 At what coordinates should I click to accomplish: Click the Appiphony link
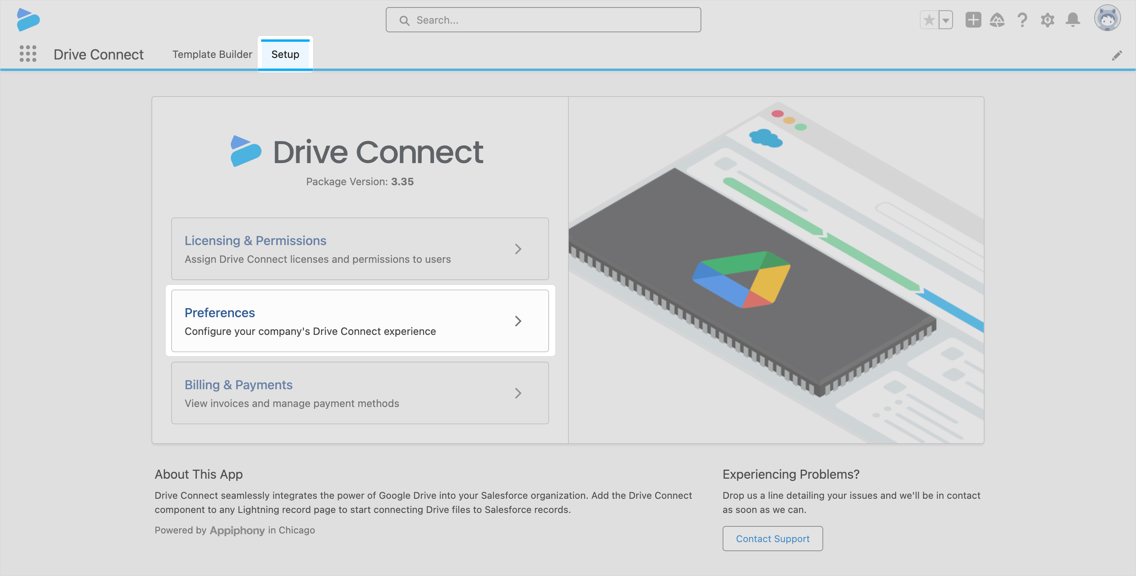coord(237,530)
